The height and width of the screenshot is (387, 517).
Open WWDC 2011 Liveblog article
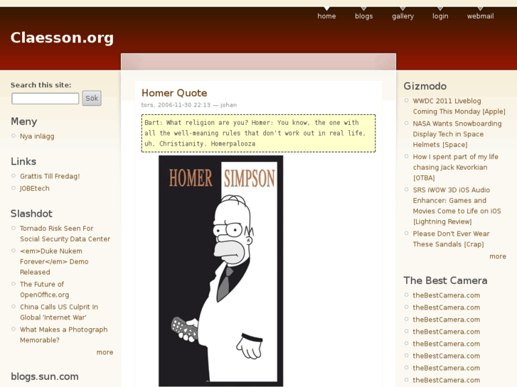click(459, 106)
